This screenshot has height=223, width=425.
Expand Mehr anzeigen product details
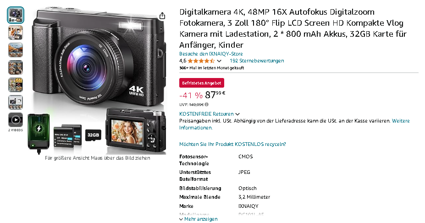tap(199, 219)
